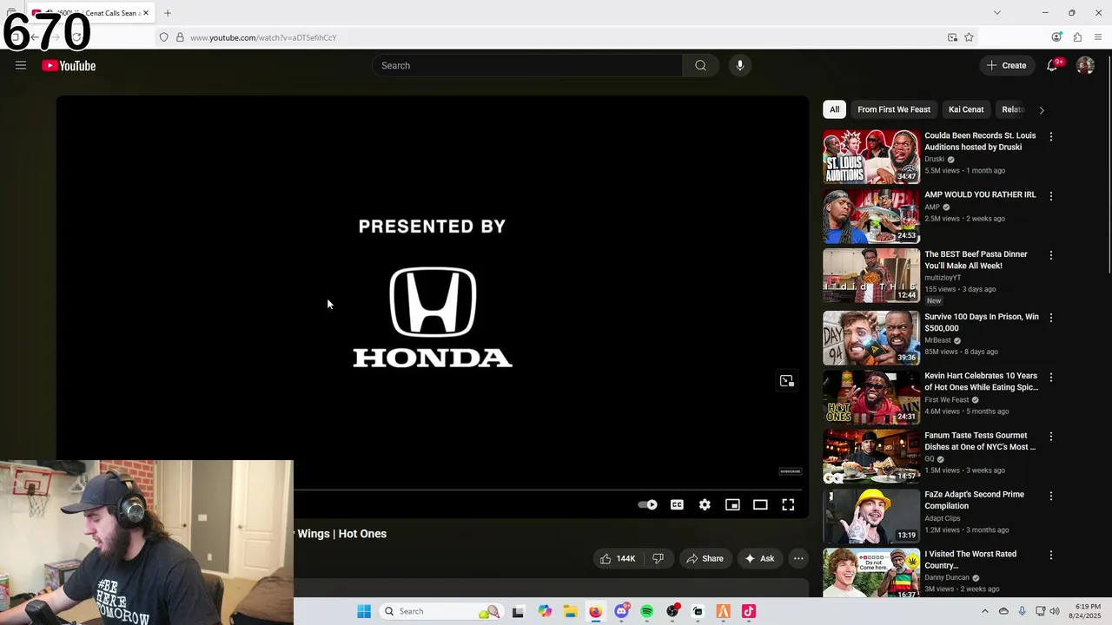Show hidden system tray icons
This screenshot has width=1112, height=625.
tap(984, 611)
